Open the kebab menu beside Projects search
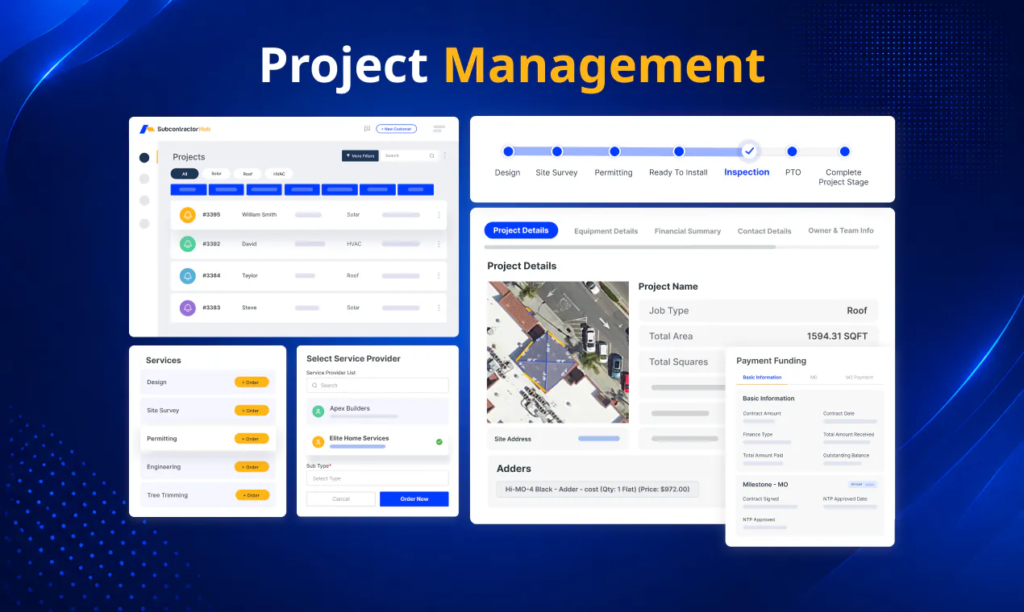The width and height of the screenshot is (1024, 612). pyautogui.click(x=444, y=156)
